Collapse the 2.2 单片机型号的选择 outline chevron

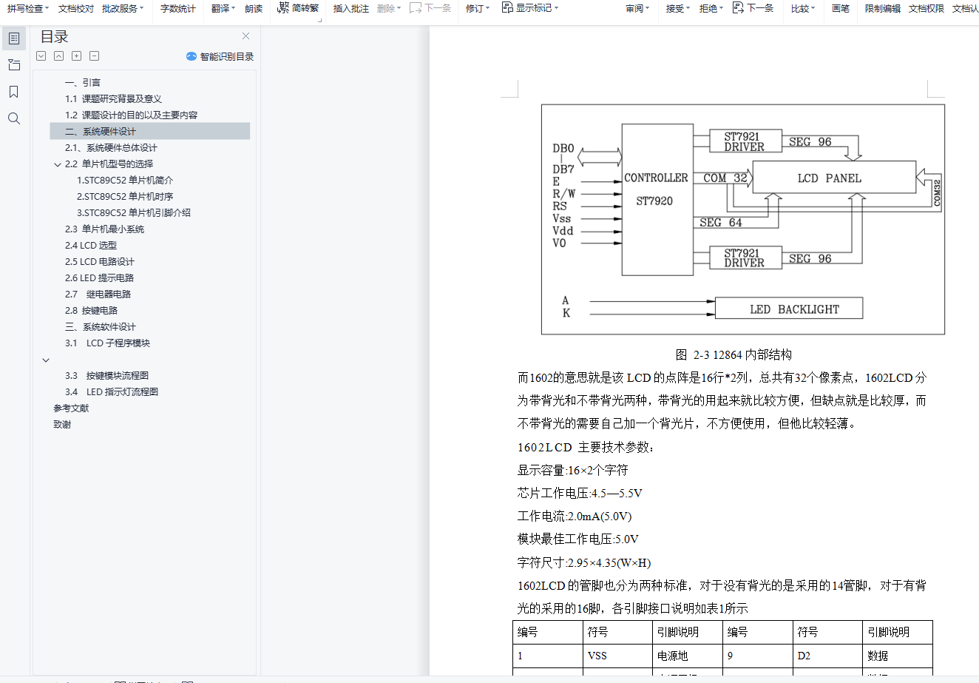point(58,164)
